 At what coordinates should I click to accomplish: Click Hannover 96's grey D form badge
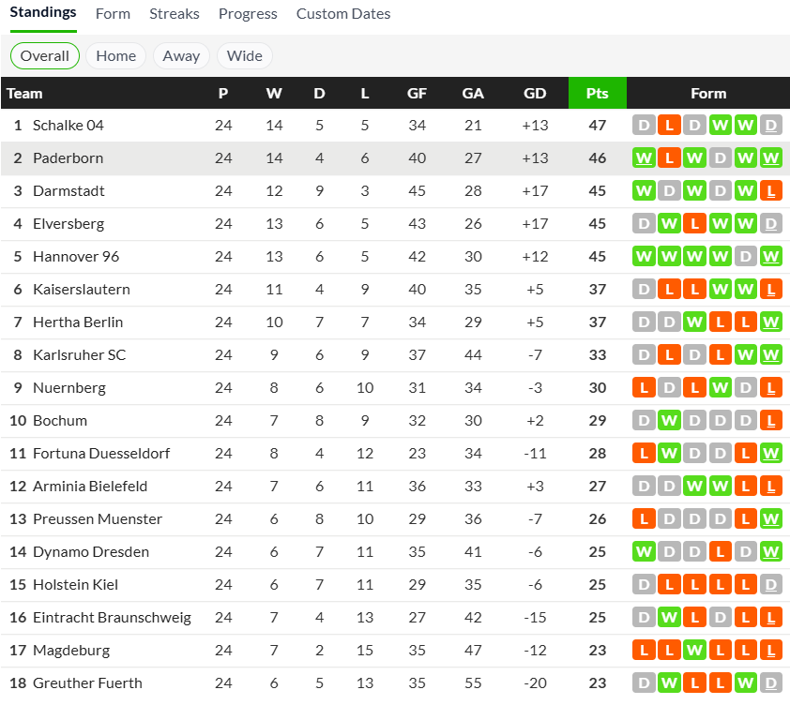click(746, 256)
